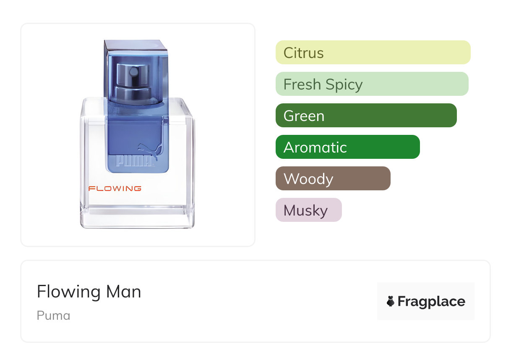Image resolution: width=511 pixels, height=363 pixels.
Task: Click the clear glass bottle base
Action: pos(137,216)
